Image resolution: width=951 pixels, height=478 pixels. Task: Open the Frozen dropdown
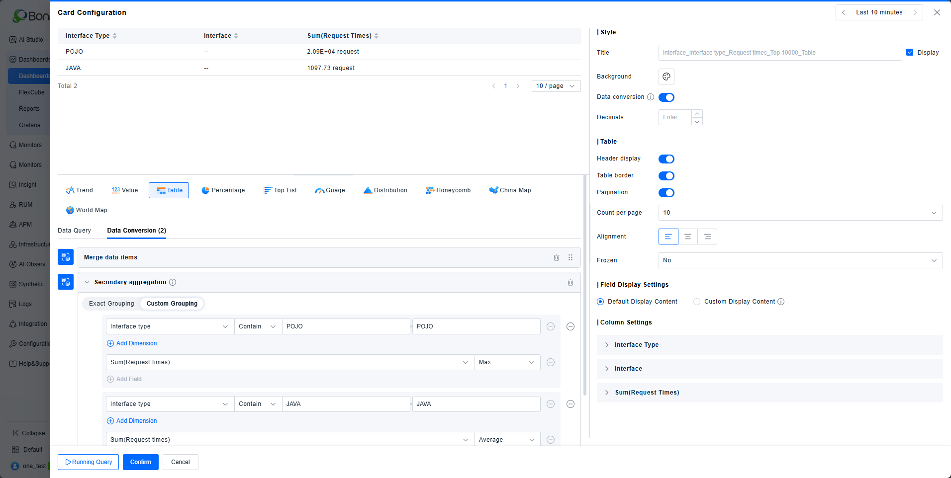coord(800,260)
